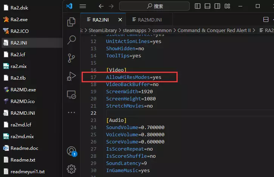274x177 pixels.
Task: Click steamapps in breadcrumb path
Action: click(135, 30)
